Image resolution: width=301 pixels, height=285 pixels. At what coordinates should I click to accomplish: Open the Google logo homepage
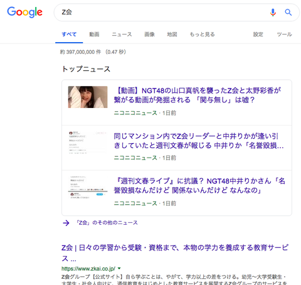tap(24, 12)
